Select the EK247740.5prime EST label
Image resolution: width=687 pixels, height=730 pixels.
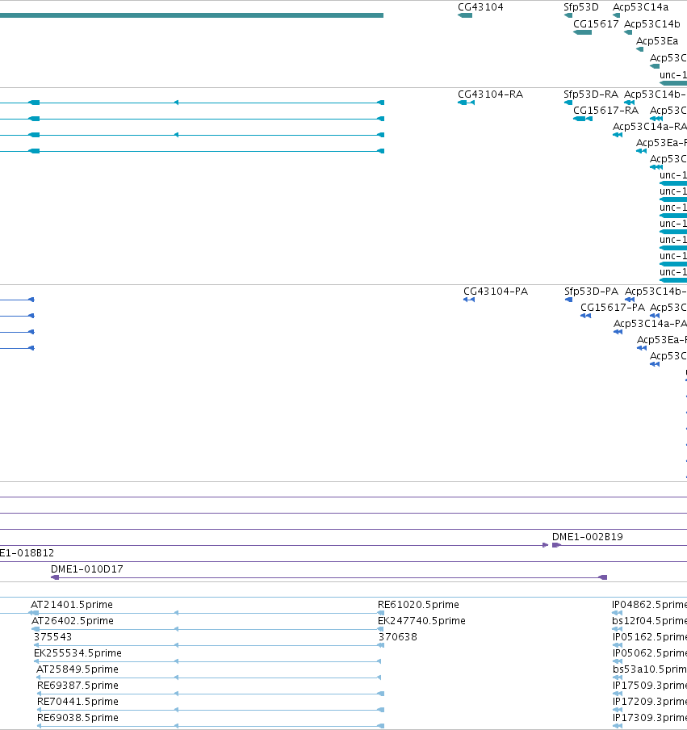pyautogui.click(x=421, y=621)
